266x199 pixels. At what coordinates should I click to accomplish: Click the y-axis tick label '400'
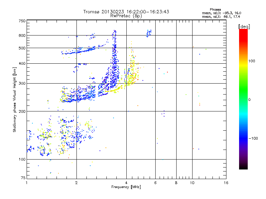[x=22, y=64]
